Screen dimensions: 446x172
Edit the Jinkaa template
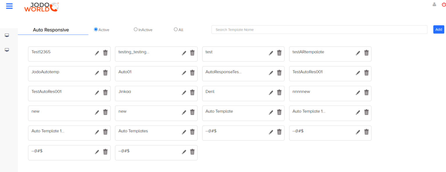point(184,93)
